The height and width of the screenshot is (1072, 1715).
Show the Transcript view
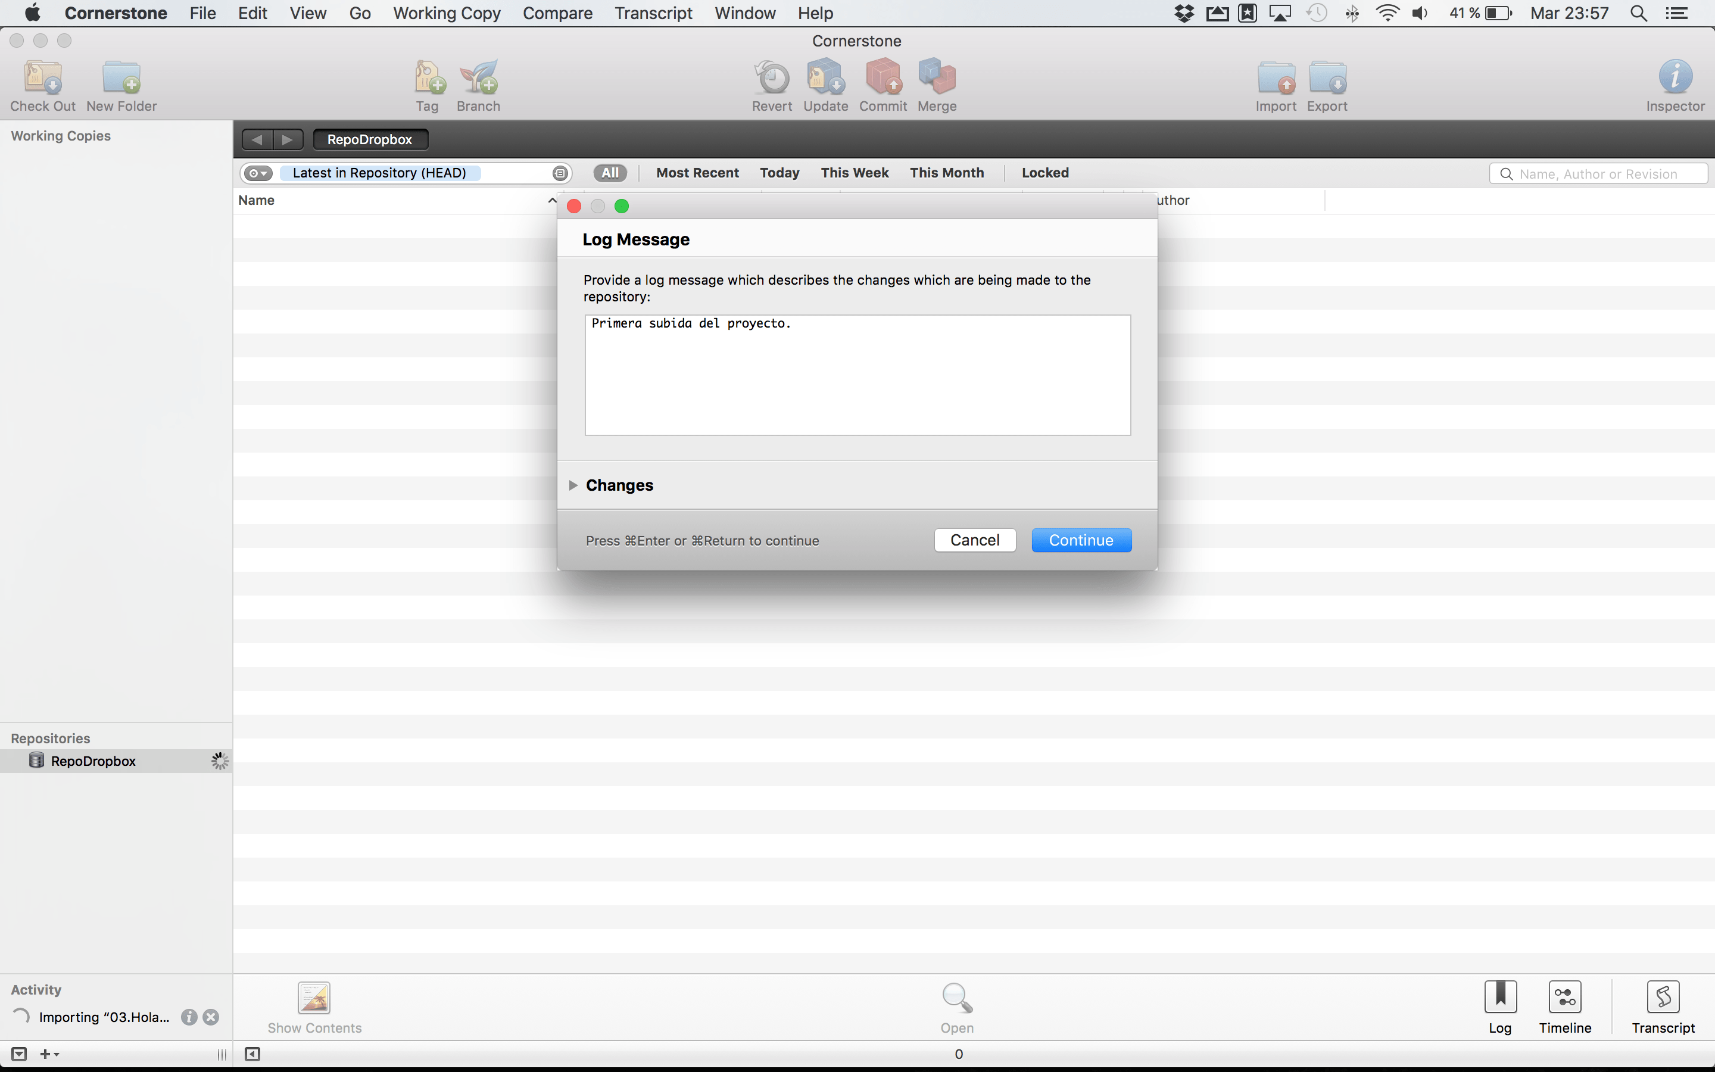[1663, 998]
